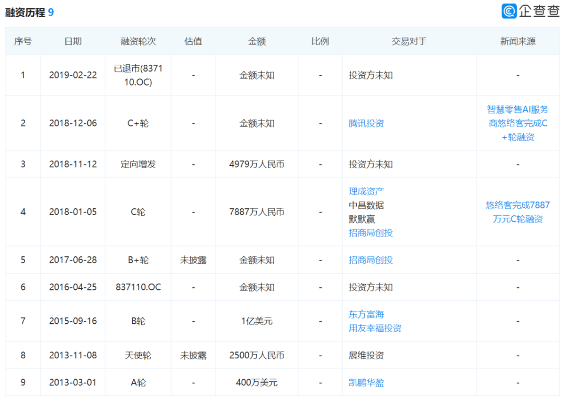This screenshot has height=399, width=565.
Task: Select the date cell 2013-11-08
Action: [x=73, y=356]
